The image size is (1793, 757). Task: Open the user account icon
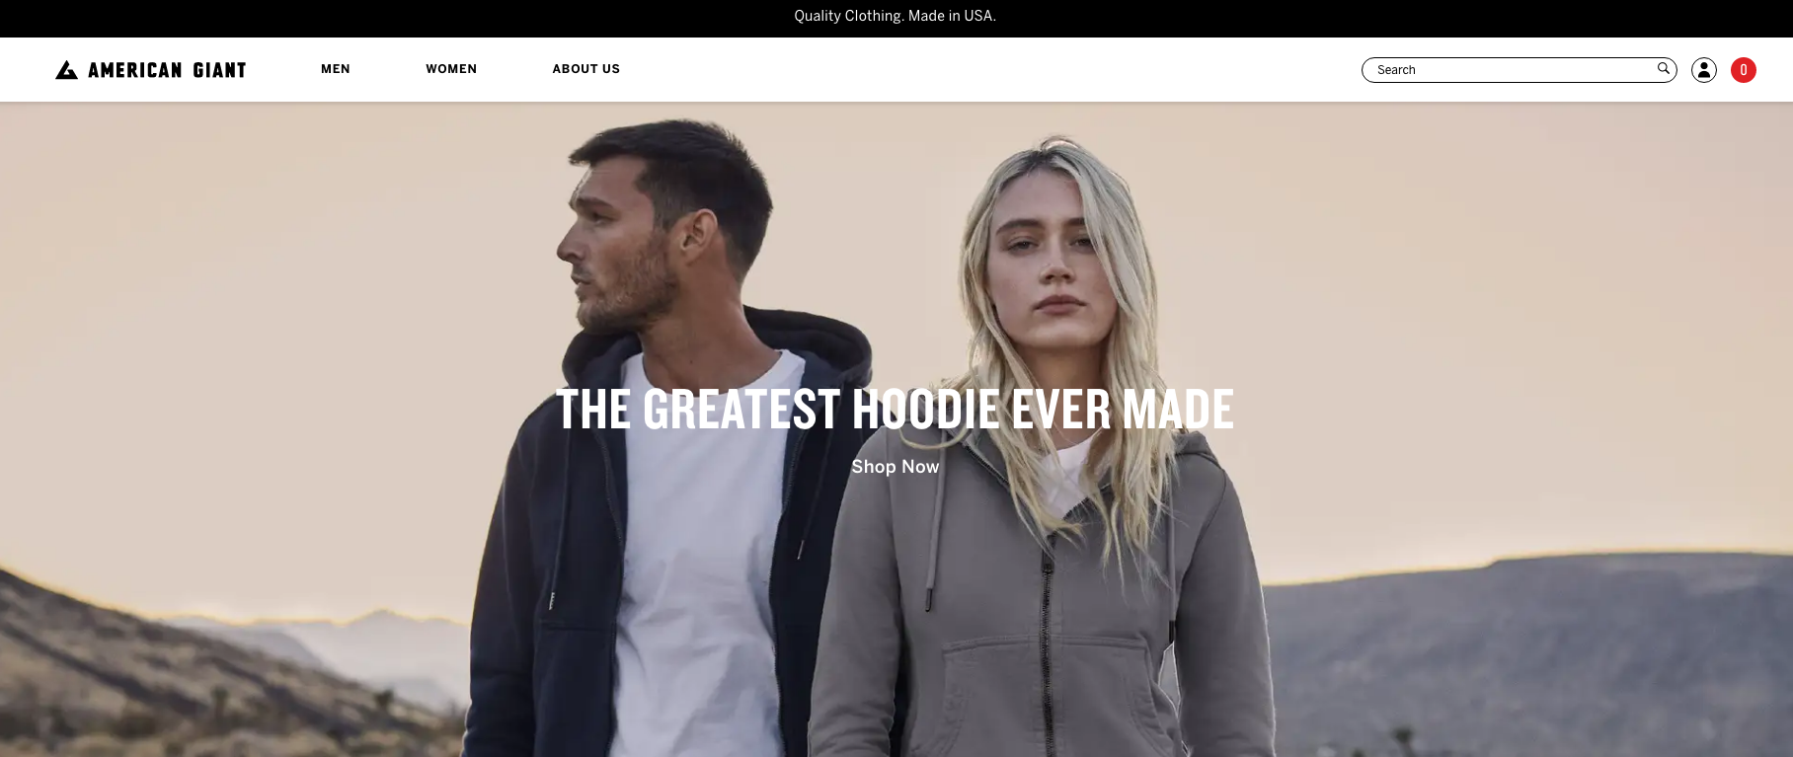click(1703, 70)
